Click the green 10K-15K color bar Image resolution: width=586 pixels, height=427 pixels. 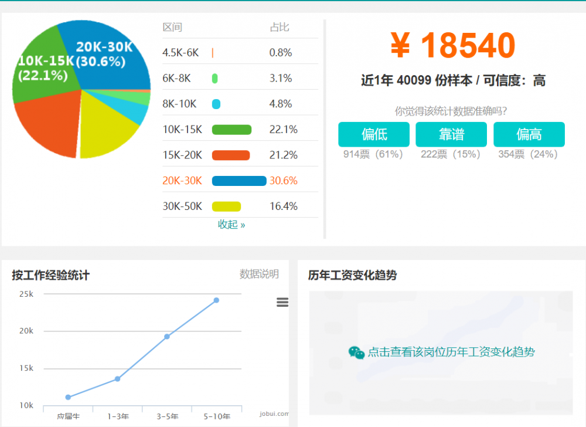[232, 129]
